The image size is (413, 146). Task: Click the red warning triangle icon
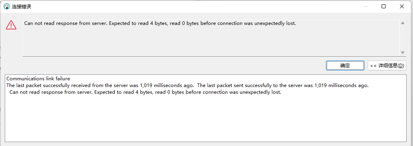click(11, 25)
